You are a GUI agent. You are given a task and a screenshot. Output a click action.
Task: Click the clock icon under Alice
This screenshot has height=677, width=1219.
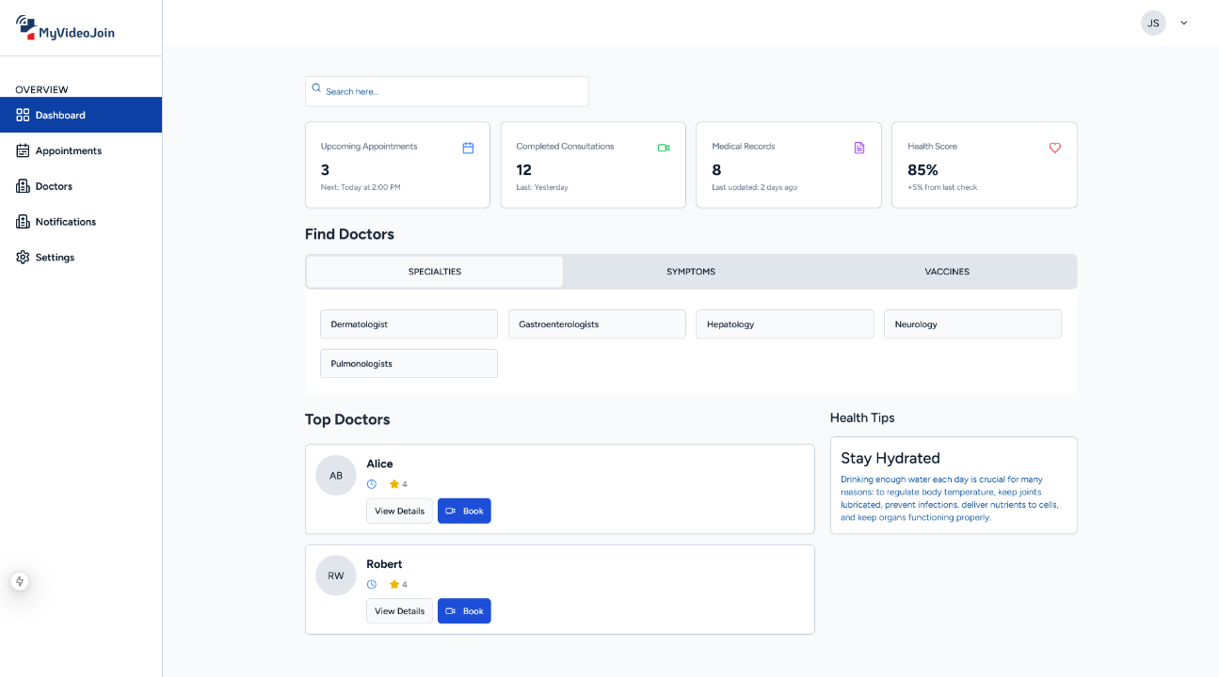point(372,484)
